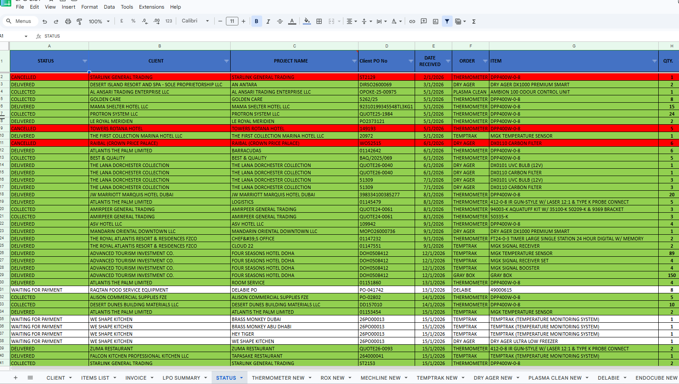Open the Insert menu

point(68,7)
